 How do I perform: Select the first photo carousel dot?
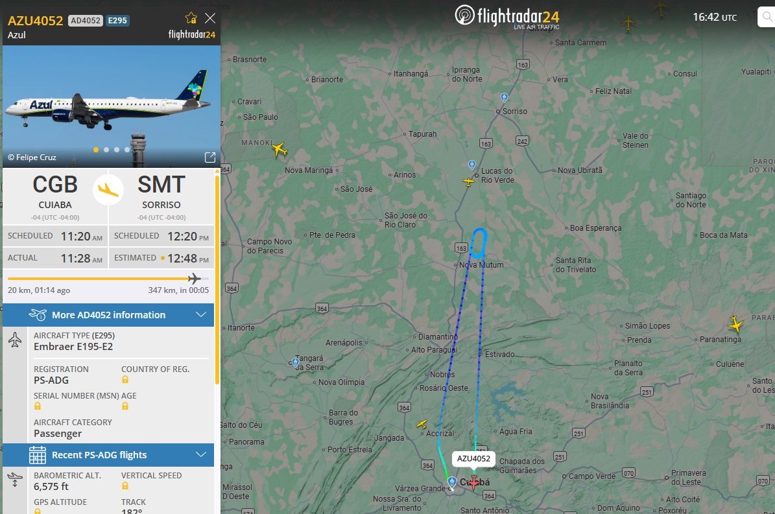[x=96, y=150]
